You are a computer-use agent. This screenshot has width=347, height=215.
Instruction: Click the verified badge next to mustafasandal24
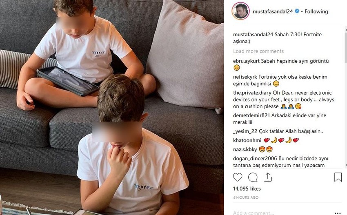click(297, 11)
